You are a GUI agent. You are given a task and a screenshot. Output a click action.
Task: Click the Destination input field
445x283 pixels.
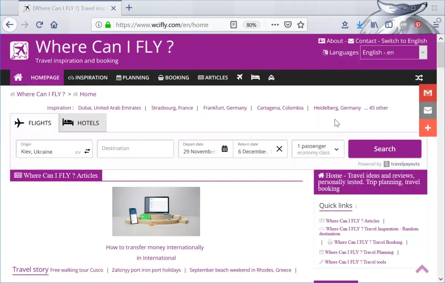(x=135, y=149)
